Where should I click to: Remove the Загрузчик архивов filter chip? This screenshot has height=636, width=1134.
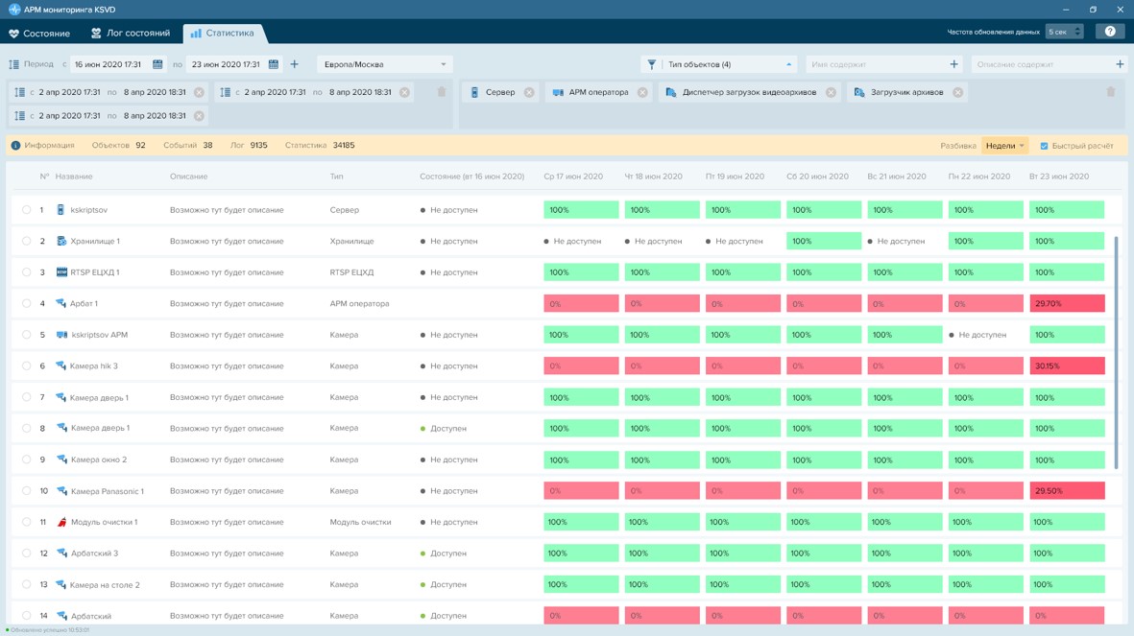point(957,93)
